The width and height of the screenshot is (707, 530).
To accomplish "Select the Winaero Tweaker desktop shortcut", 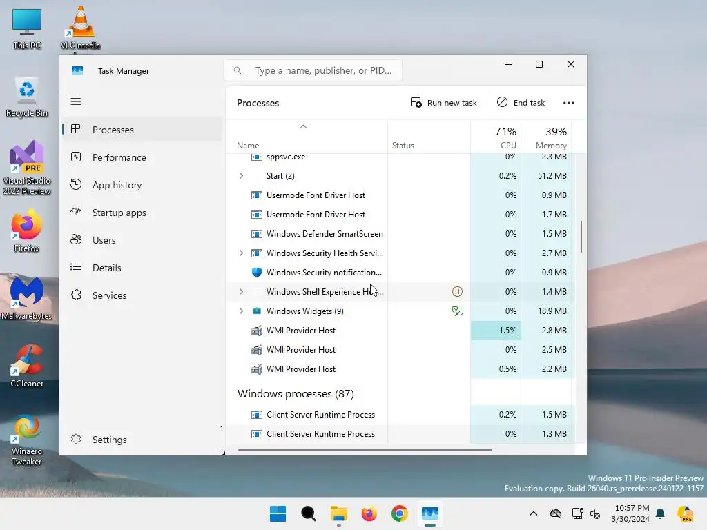I will (27, 440).
